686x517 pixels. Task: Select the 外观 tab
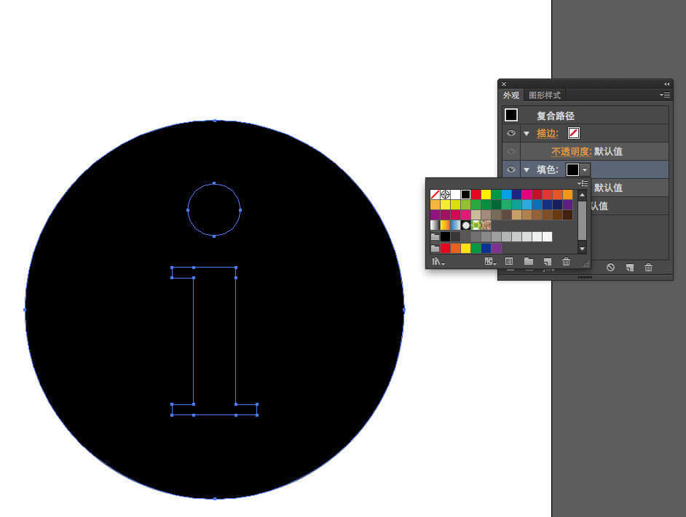(x=511, y=95)
